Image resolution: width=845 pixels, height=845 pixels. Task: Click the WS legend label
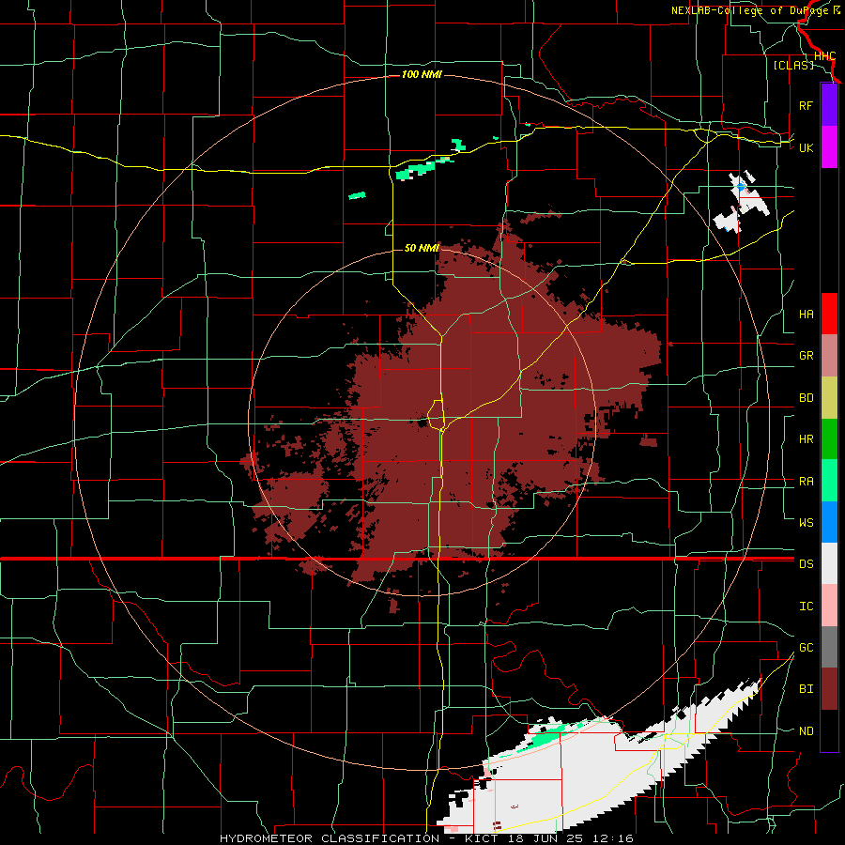(x=806, y=522)
